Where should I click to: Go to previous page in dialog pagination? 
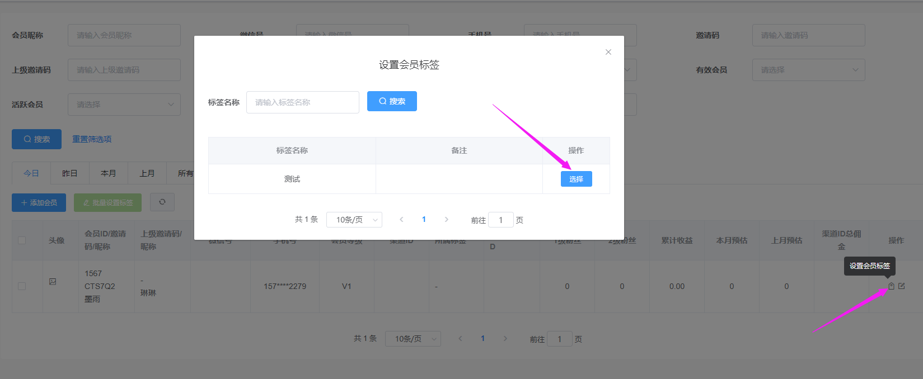click(401, 220)
